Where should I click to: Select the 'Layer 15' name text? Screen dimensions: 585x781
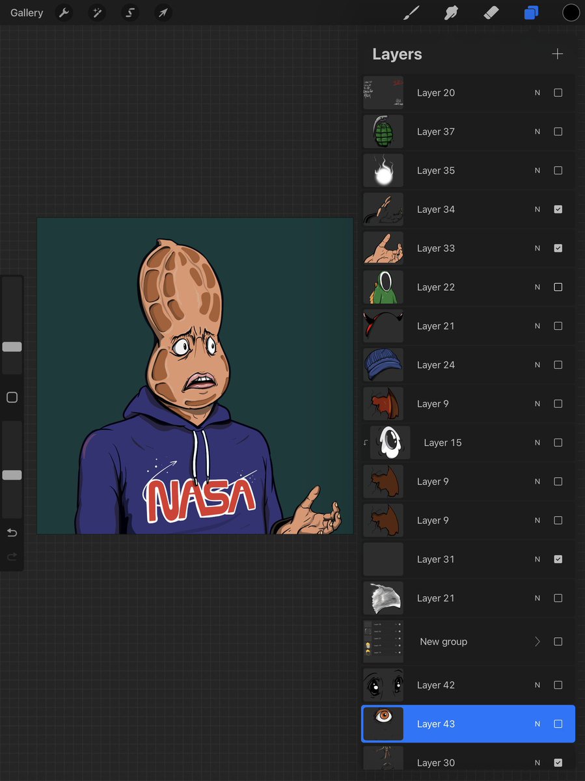click(442, 443)
